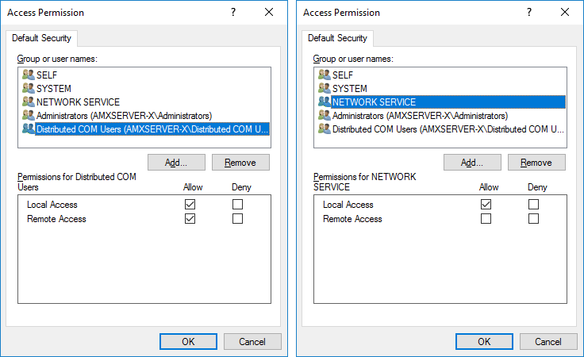Switch to Default Security tab in right dialog

click(337, 38)
